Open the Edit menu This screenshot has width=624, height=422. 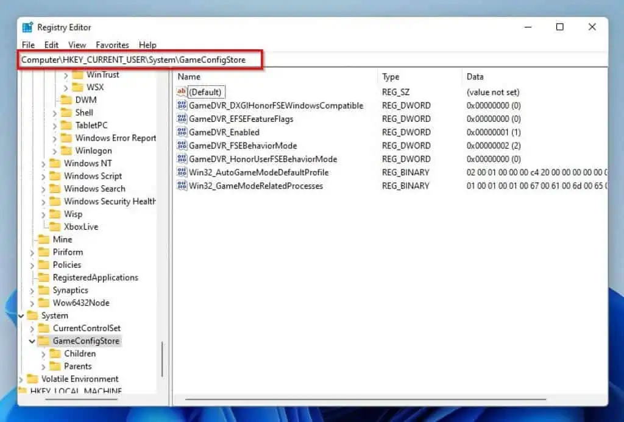tap(51, 44)
